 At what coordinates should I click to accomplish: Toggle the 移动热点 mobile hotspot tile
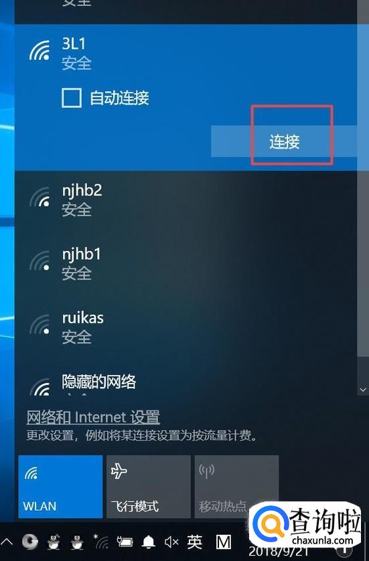(x=236, y=486)
